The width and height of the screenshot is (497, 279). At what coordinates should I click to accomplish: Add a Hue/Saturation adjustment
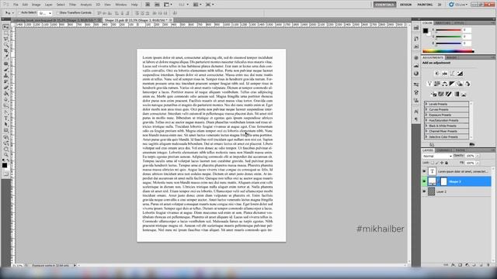point(437,84)
